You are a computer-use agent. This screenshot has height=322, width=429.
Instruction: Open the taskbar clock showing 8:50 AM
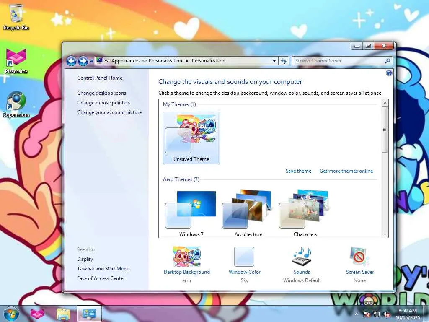(408, 314)
